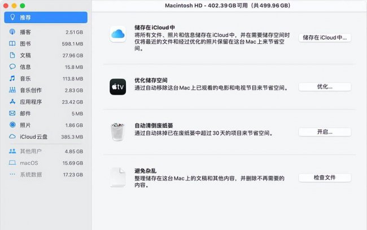The height and width of the screenshot is (230, 367).
Task: Click the macOS laptop icon
Action: coord(12,163)
